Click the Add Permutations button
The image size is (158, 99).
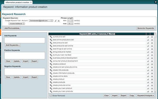pos(12,28)
